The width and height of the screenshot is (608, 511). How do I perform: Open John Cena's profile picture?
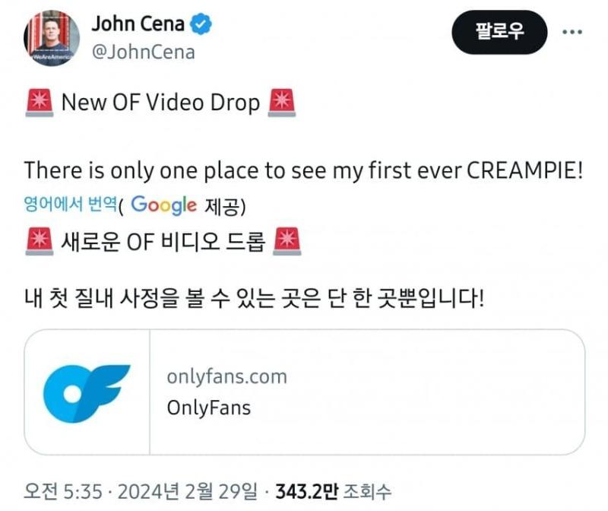click(52, 38)
